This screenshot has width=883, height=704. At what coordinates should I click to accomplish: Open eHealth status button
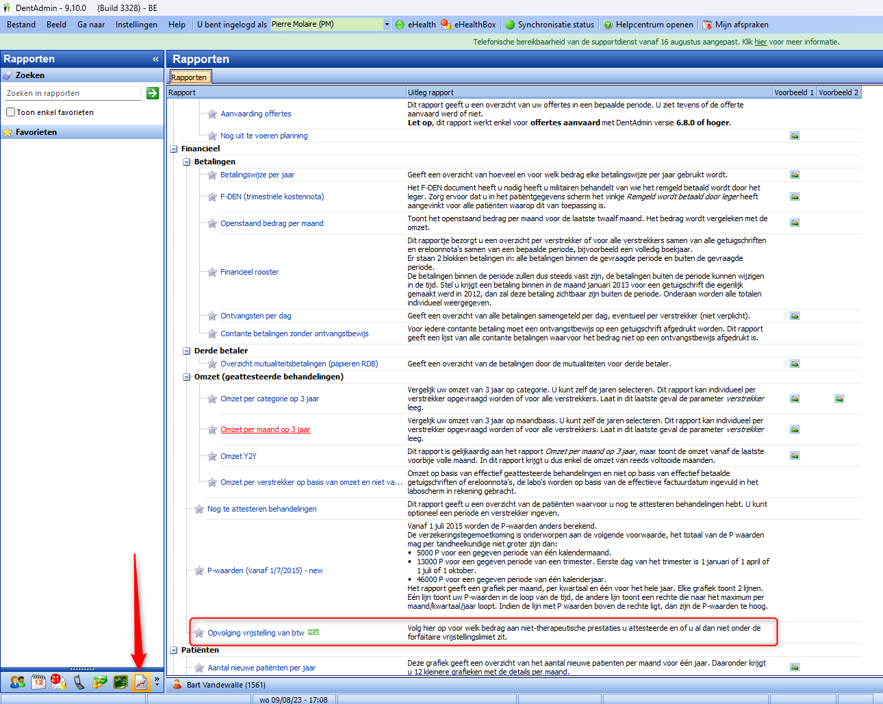(415, 25)
